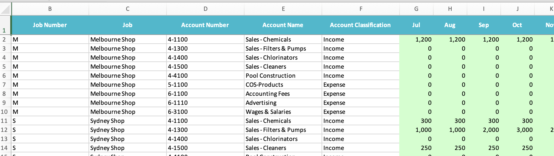Screen dimensions: 554x156
Task: Click the Sep header cell
Action: (484, 25)
